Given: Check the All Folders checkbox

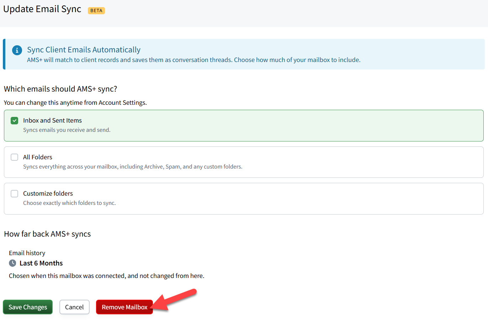Looking at the screenshot, I should point(15,157).
